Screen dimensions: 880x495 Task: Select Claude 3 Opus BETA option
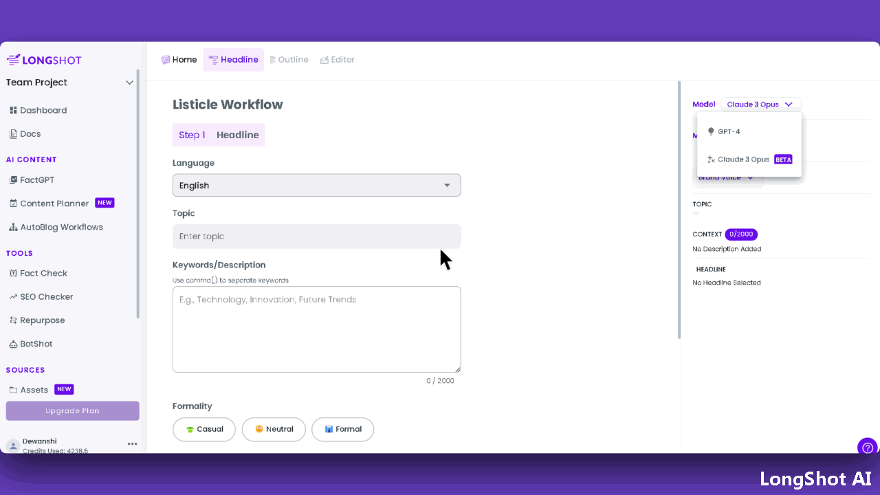pos(749,159)
